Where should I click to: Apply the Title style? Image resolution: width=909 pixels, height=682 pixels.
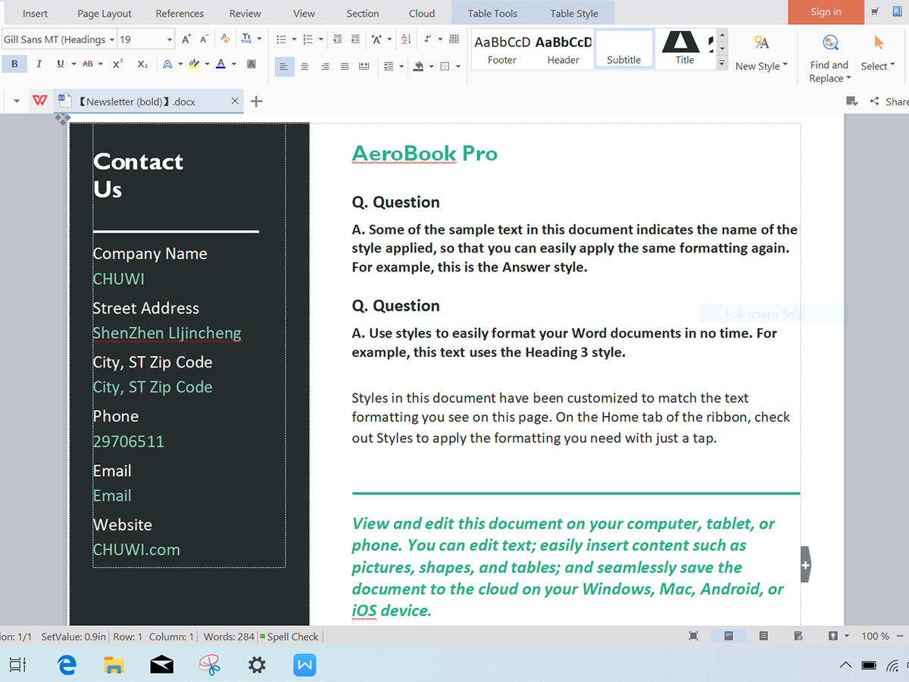[685, 50]
